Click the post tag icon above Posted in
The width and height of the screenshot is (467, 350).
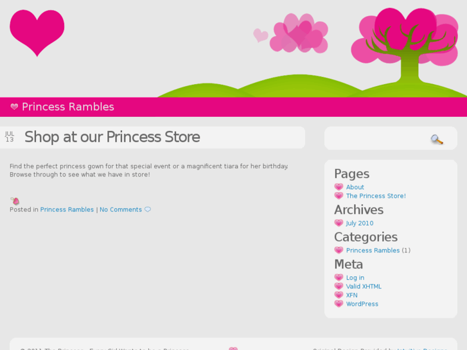coord(15,201)
